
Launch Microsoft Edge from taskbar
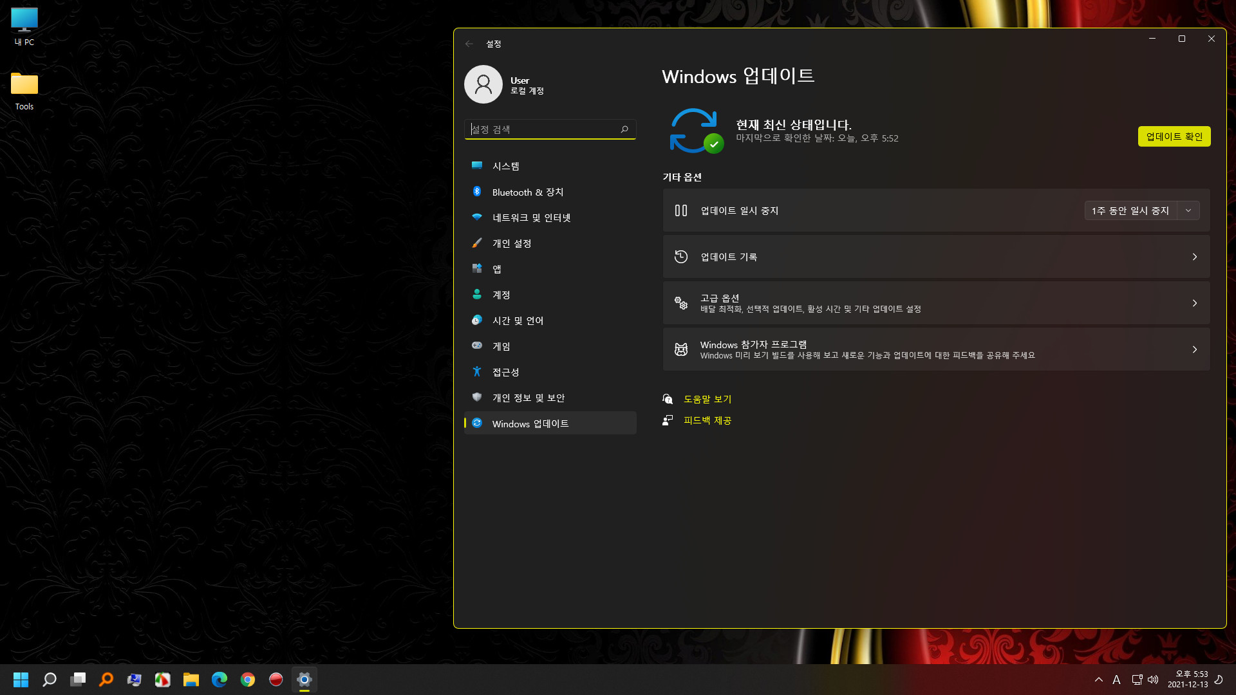tap(220, 680)
